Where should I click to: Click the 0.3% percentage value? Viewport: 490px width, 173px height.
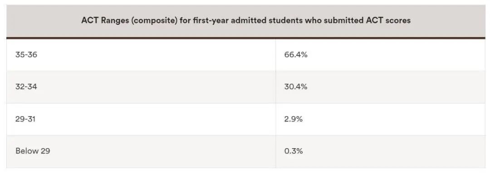point(294,151)
